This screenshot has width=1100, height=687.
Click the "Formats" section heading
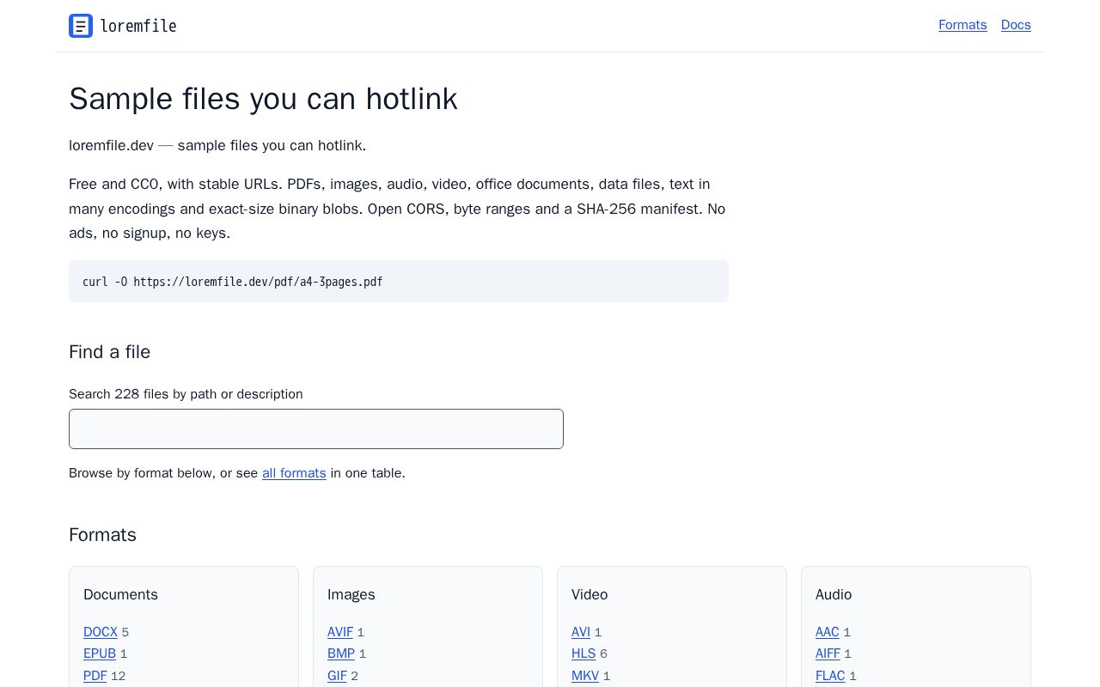point(103,535)
